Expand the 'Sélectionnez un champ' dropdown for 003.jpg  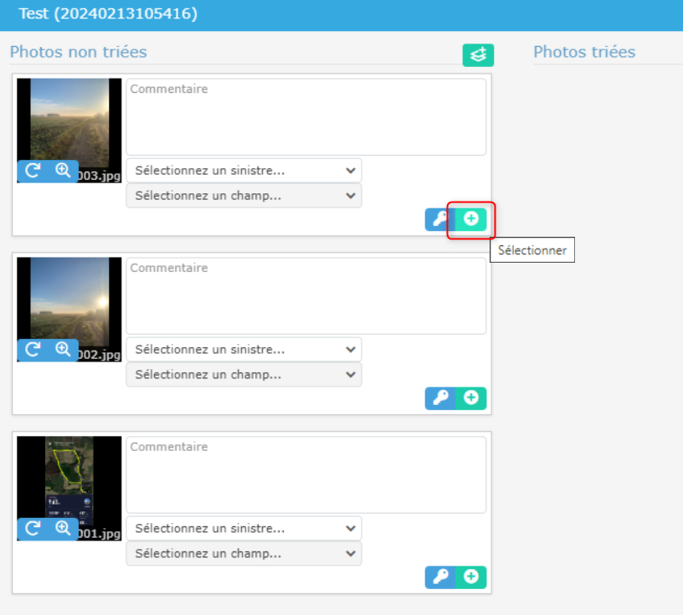[x=244, y=196]
